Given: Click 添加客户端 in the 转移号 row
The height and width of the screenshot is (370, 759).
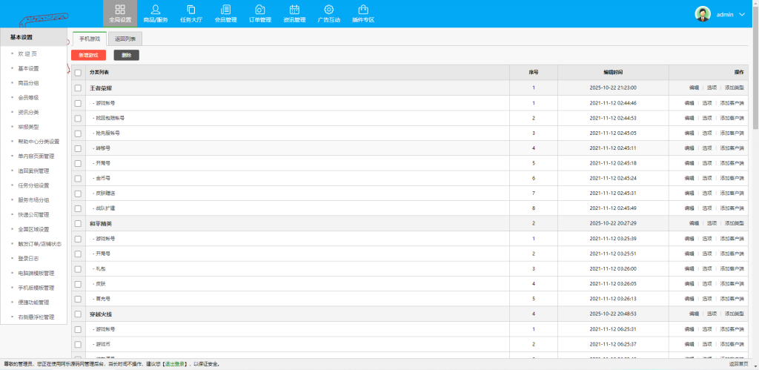Looking at the screenshot, I should (x=732, y=148).
